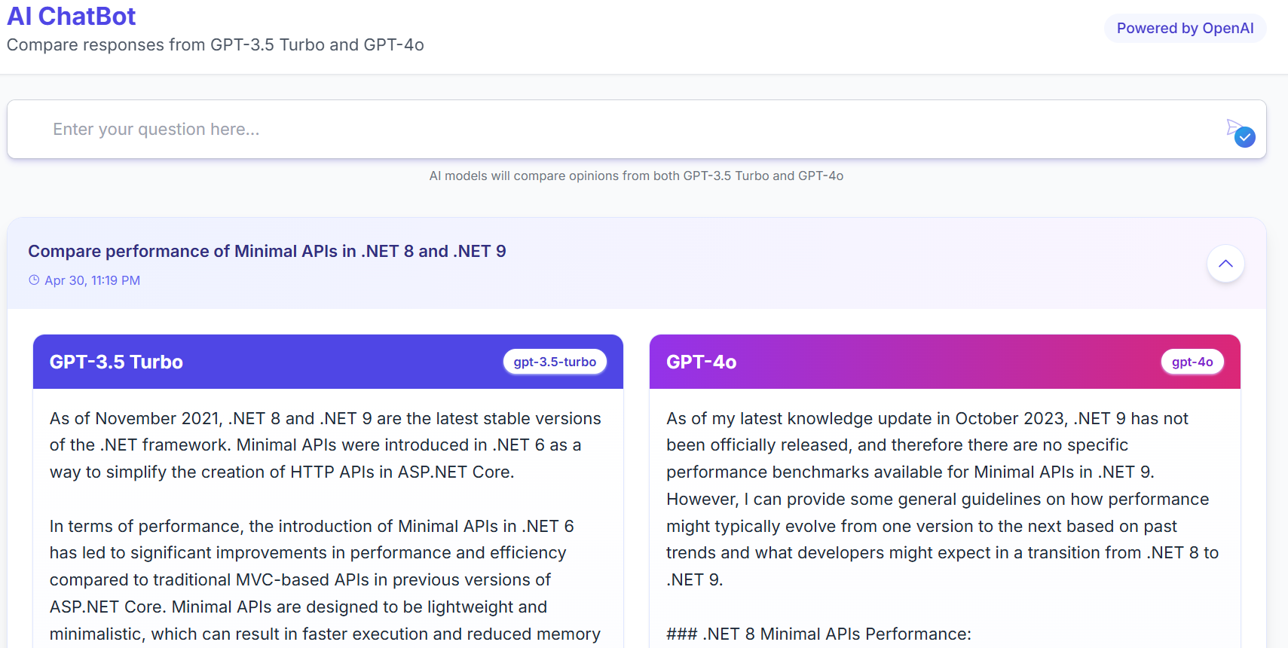
Task: Click the question title about Minimal APIs
Action: [267, 251]
